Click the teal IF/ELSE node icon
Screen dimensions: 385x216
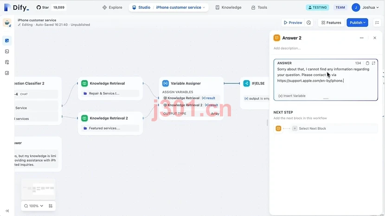click(x=246, y=83)
